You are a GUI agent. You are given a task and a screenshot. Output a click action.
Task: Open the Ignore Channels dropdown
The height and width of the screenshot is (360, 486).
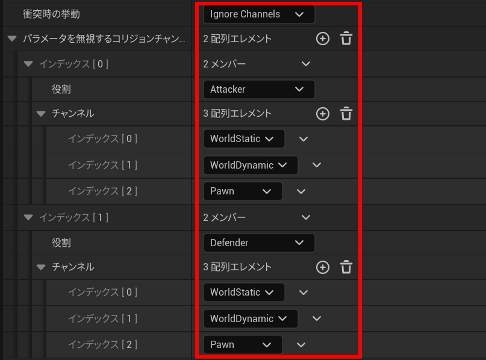click(x=258, y=14)
